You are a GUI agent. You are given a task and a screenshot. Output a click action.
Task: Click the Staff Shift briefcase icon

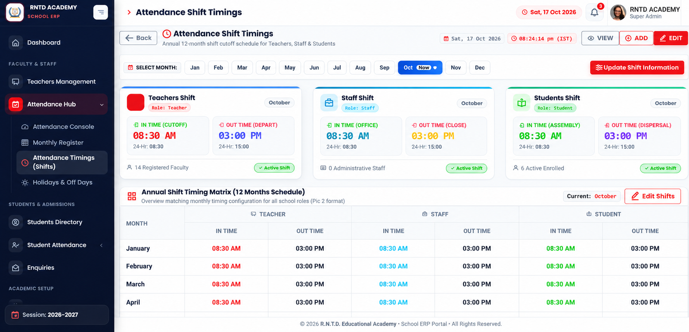(329, 103)
